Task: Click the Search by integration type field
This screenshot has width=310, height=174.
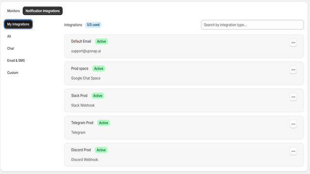Action: [x=252, y=25]
